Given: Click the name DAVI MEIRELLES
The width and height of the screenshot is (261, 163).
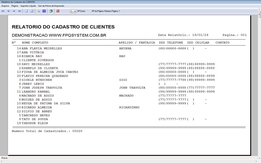Looking at the screenshot, I should tap(36, 64).
